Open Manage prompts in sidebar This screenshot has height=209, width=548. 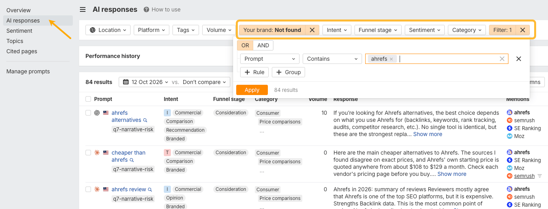tap(28, 71)
